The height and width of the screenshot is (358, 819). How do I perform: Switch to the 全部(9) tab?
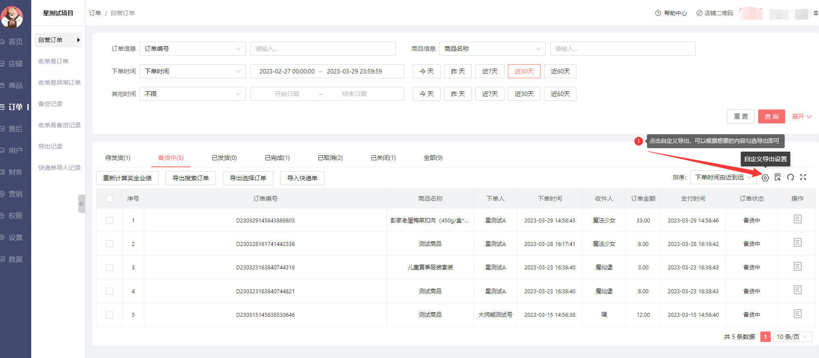pyautogui.click(x=433, y=158)
